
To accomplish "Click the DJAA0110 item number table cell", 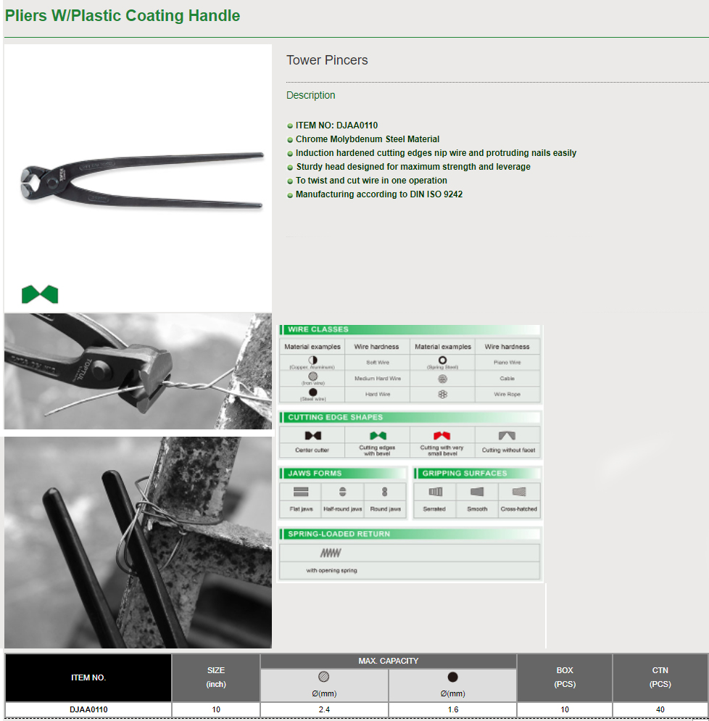I will pos(88,709).
